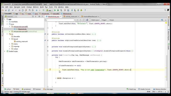
Task: Click previous occurrence up arrow in find bar
Action: coord(77,20)
